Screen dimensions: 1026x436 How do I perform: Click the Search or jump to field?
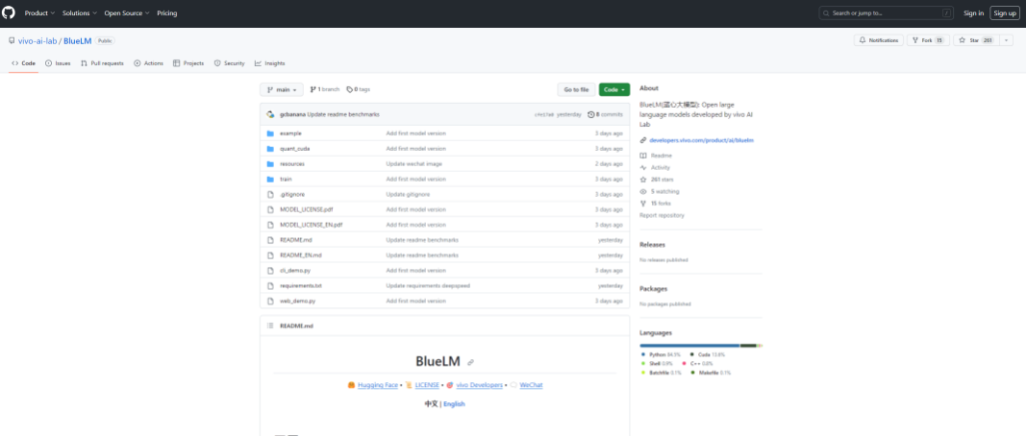[888, 13]
